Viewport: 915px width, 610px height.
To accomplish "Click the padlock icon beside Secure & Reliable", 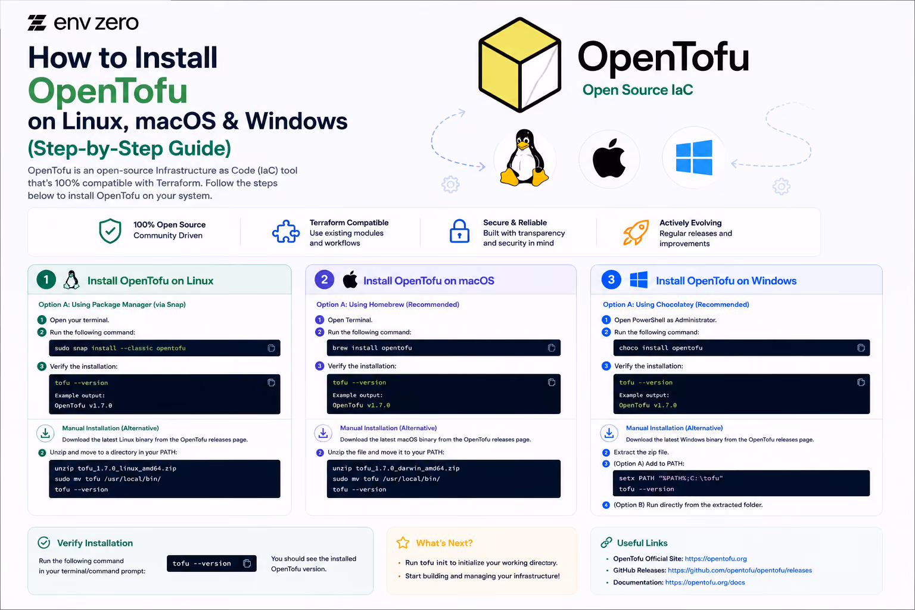I will click(x=459, y=231).
